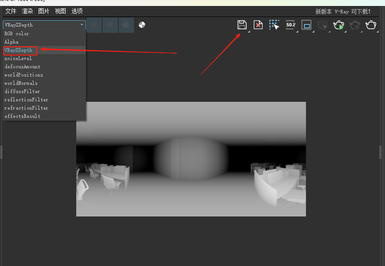Viewport: 385px width, 266px height.
Task: Toggle the mono black-white circle icon
Action: pos(142,25)
